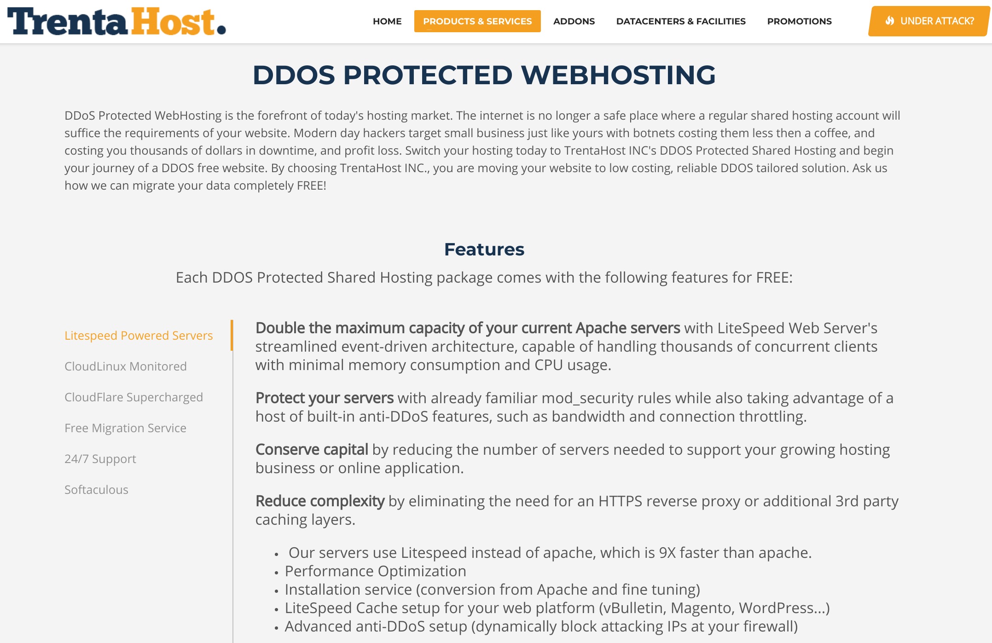Toggle the 24/7 Support section
This screenshot has width=992, height=643.
(100, 458)
